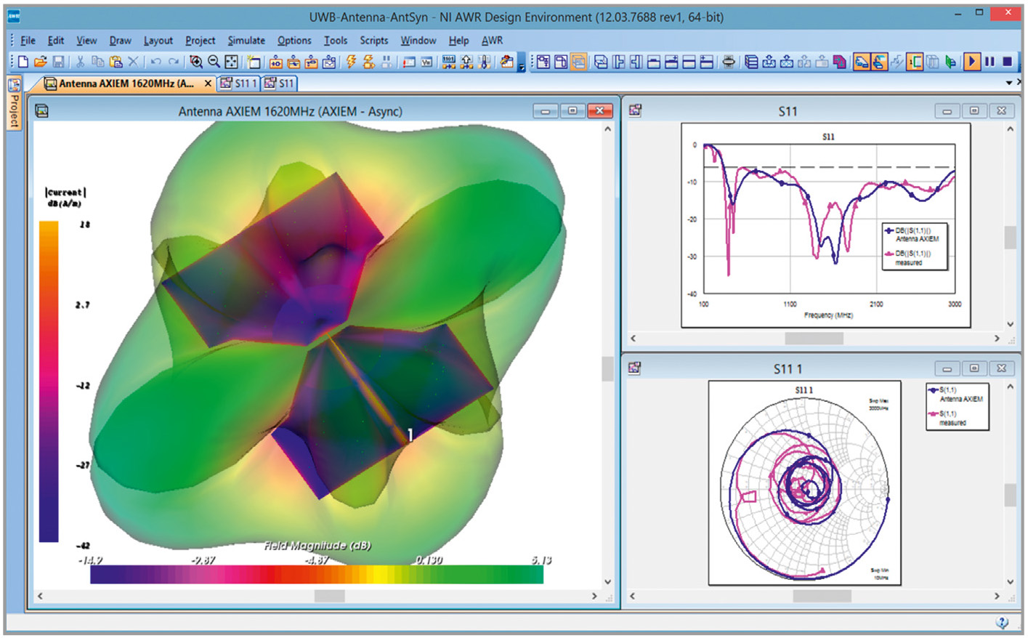This screenshot has height=638, width=1028.
Task: Click the vertical scrollbar thumb in Antenna AXIEM window
Action: [x=607, y=368]
